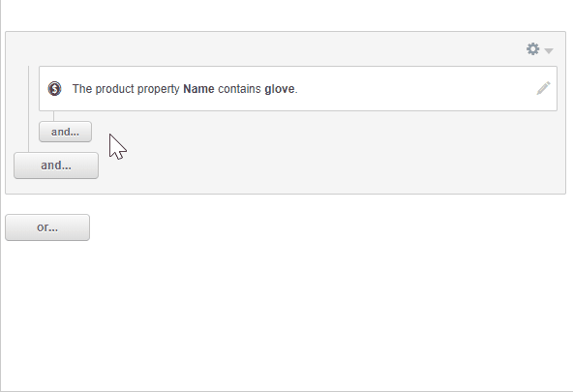573x392 pixels.
Task: Click the pencil edit icon on the condition
Action: point(543,88)
